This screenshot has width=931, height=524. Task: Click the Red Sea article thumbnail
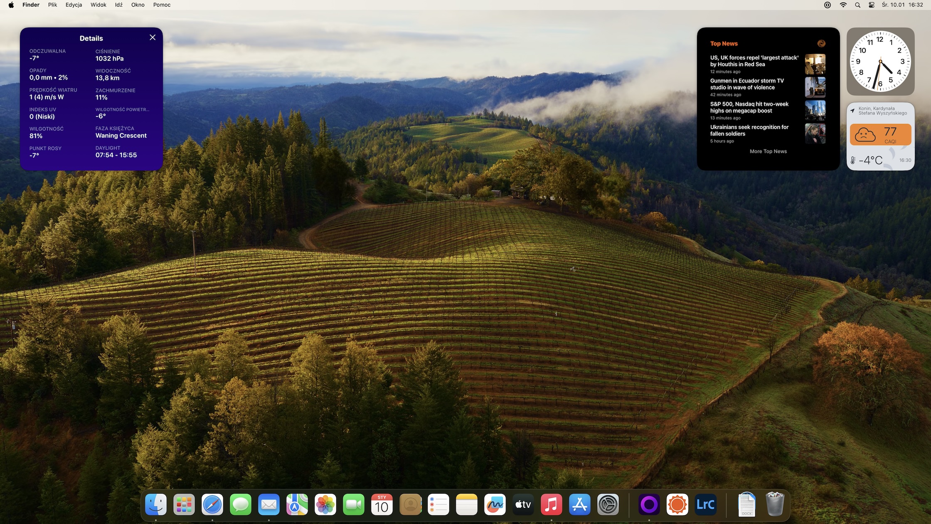click(x=815, y=64)
